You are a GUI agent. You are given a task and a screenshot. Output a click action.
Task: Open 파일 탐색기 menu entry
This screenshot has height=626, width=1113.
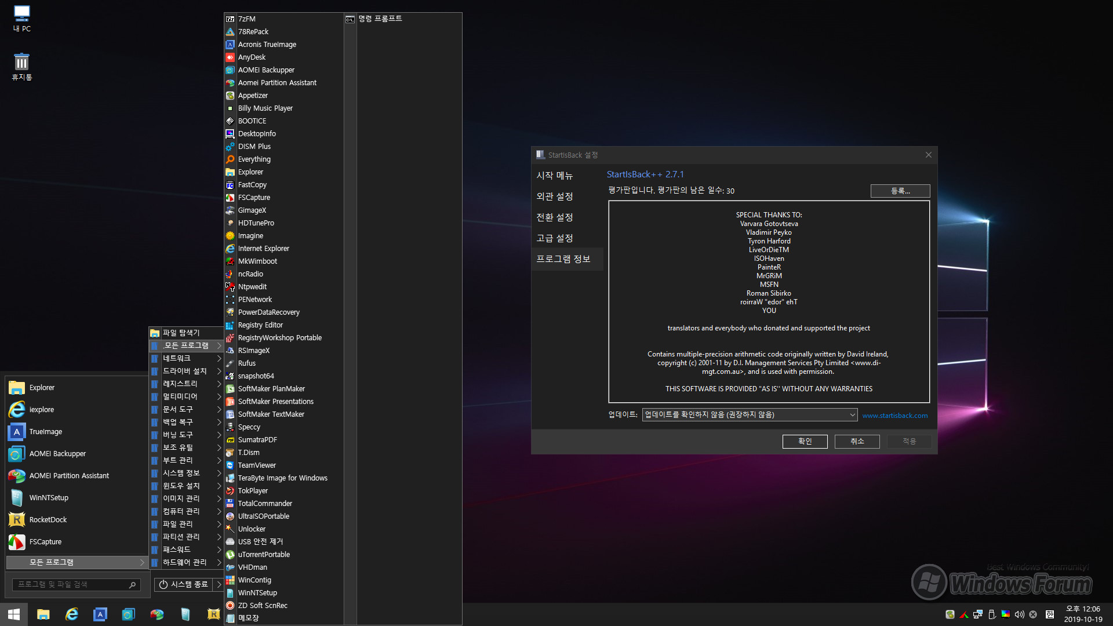click(x=186, y=333)
